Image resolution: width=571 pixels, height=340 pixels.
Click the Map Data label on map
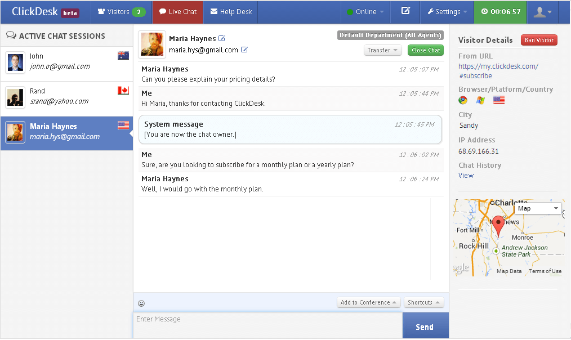click(x=509, y=271)
